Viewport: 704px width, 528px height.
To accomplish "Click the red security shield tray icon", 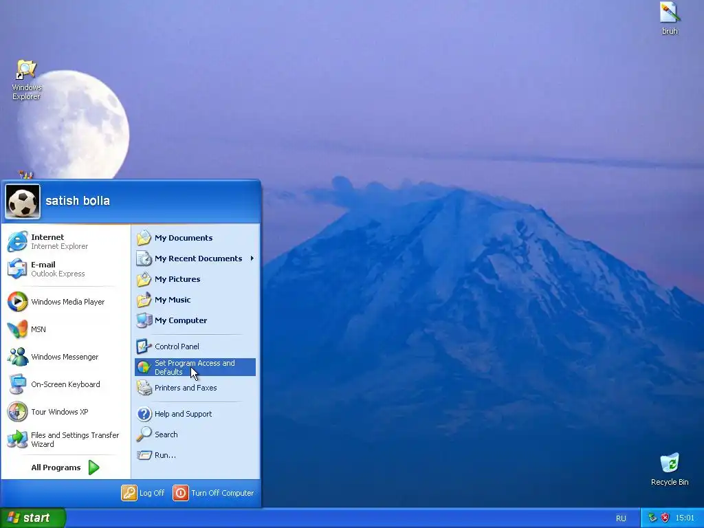I will click(665, 518).
